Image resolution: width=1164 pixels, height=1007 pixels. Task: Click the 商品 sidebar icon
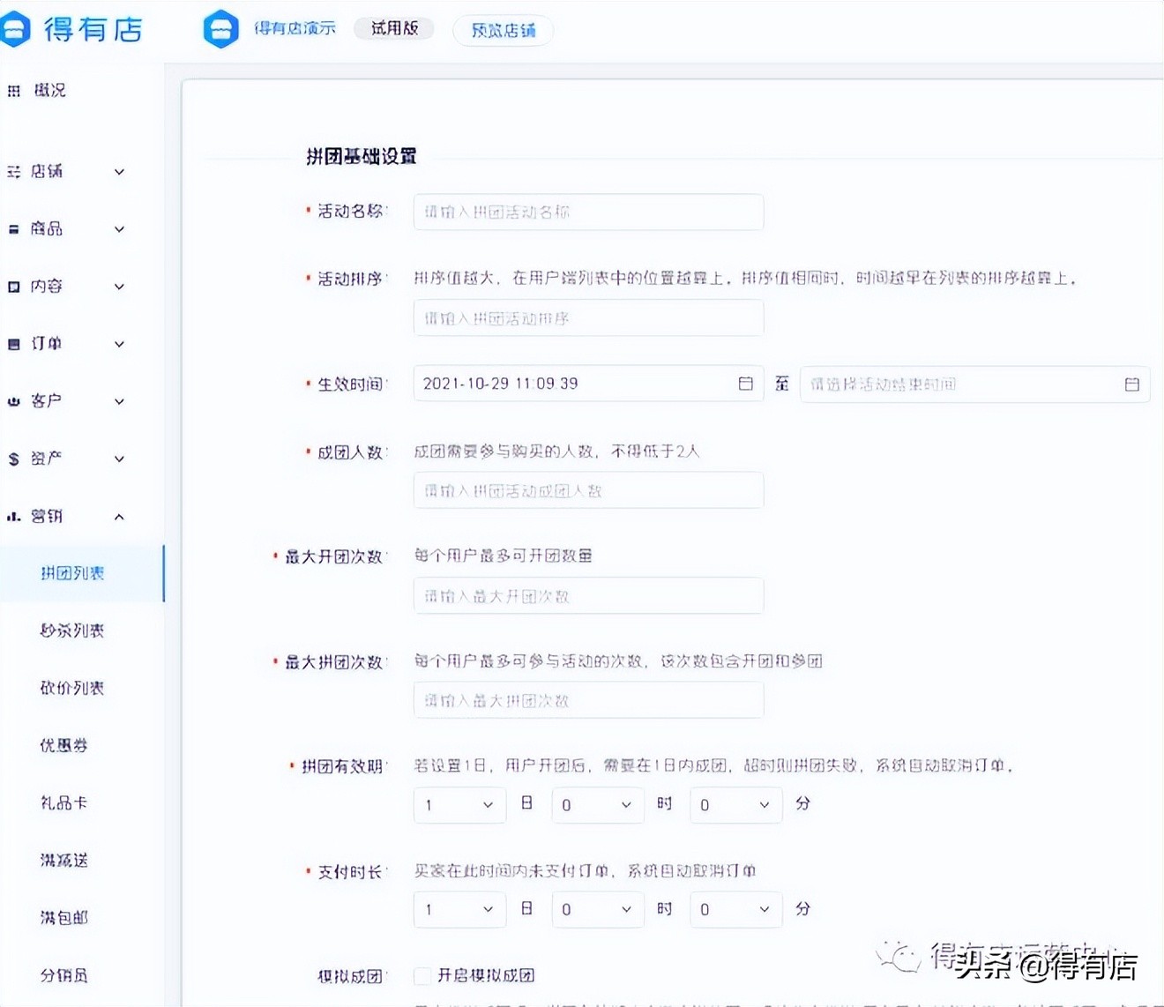click(13, 228)
